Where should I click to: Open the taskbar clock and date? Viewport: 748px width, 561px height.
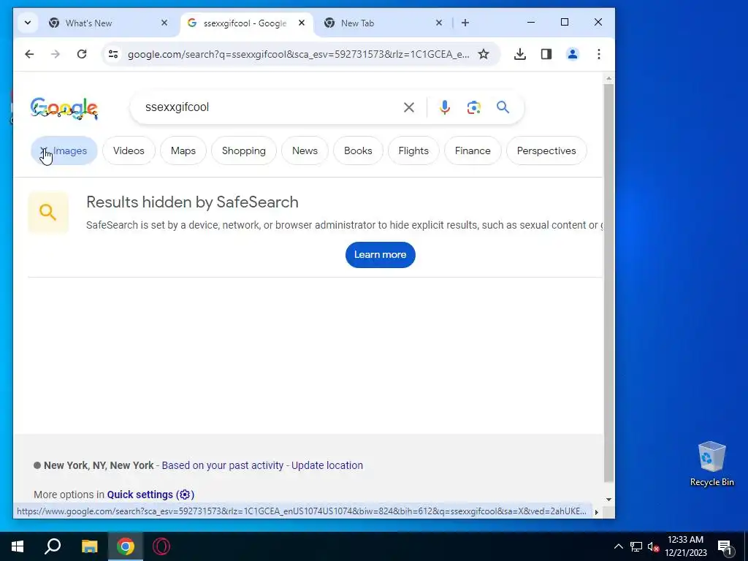point(685,546)
